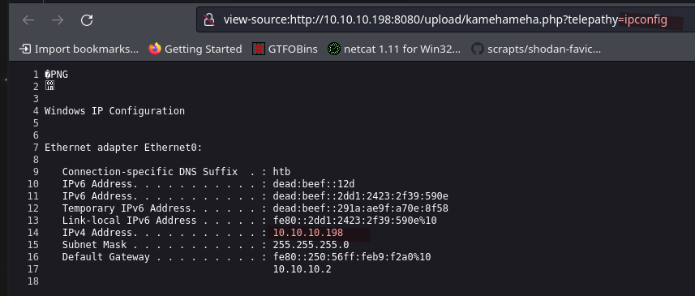Click the fe80::2dd1:2423:2f39:590e%10 value
Viewport: 695px width, 296px height.
354,221
